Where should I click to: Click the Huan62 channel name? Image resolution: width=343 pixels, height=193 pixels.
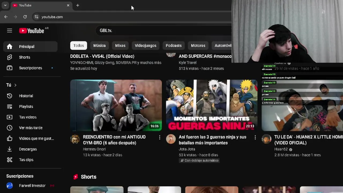pyautogui.click(x=281, y=149)
